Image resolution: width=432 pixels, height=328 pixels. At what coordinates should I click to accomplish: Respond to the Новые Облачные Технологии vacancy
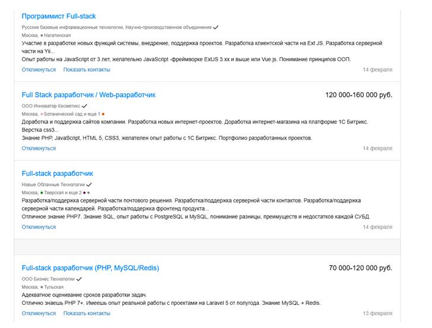tap(39, 227)
